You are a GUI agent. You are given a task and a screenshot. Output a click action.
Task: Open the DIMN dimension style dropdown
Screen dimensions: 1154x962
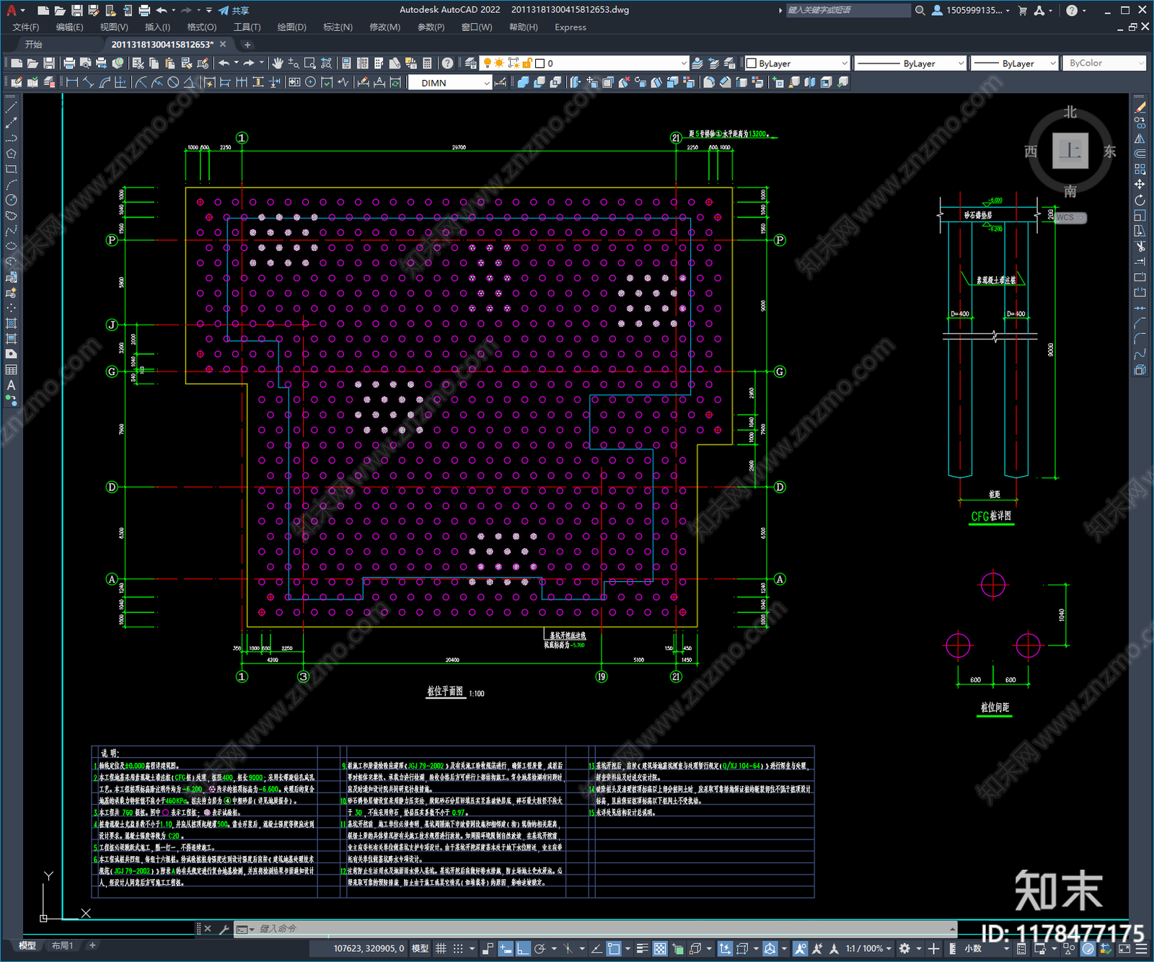pos(450,83)
